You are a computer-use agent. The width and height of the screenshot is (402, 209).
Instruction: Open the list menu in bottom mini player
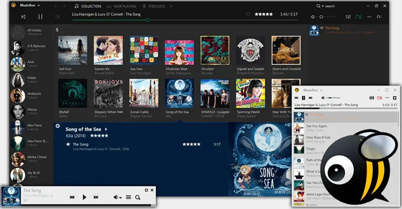(x=129, y=197)
